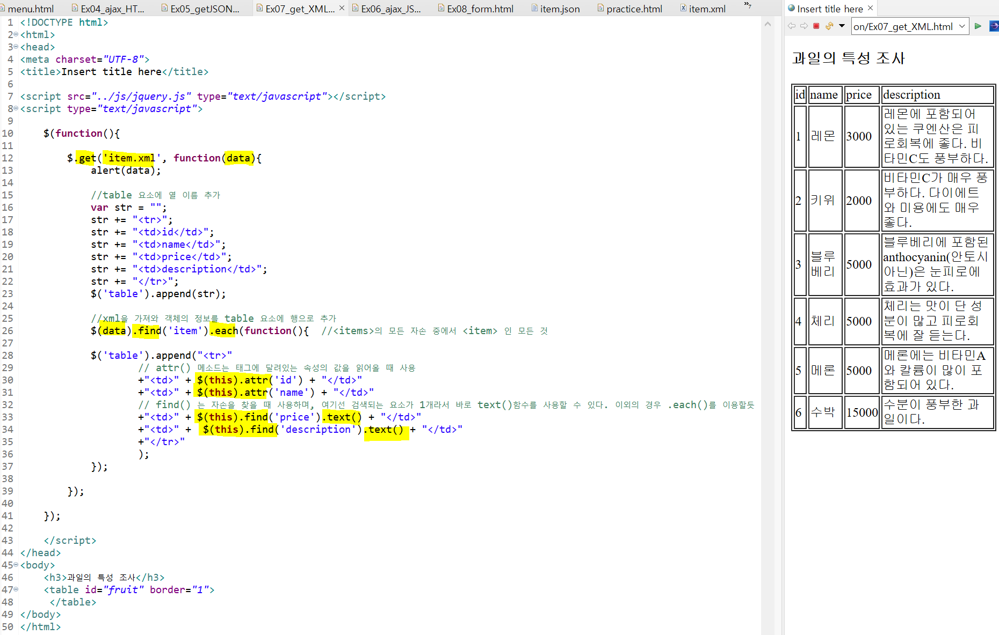
Task: Click the 15000 price cell
Action: coord(862,412)
